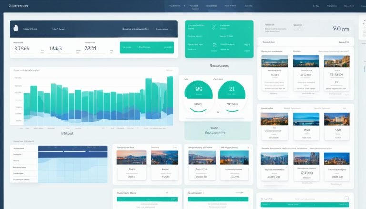Open the middle blue-sky property thumbnail in top-right panel
366x209 pixels.
click(x=305, y=61)
